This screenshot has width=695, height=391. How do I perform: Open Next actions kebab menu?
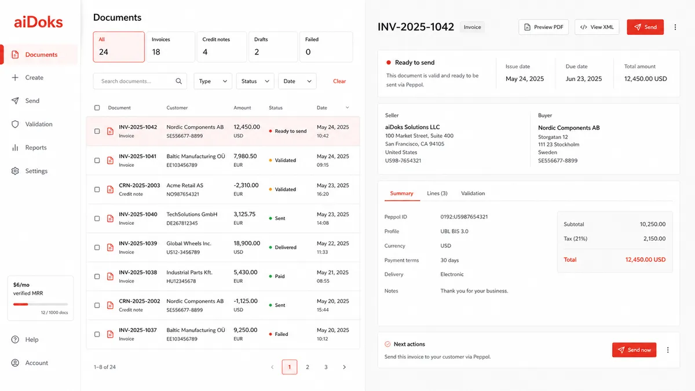click(668, 350)
